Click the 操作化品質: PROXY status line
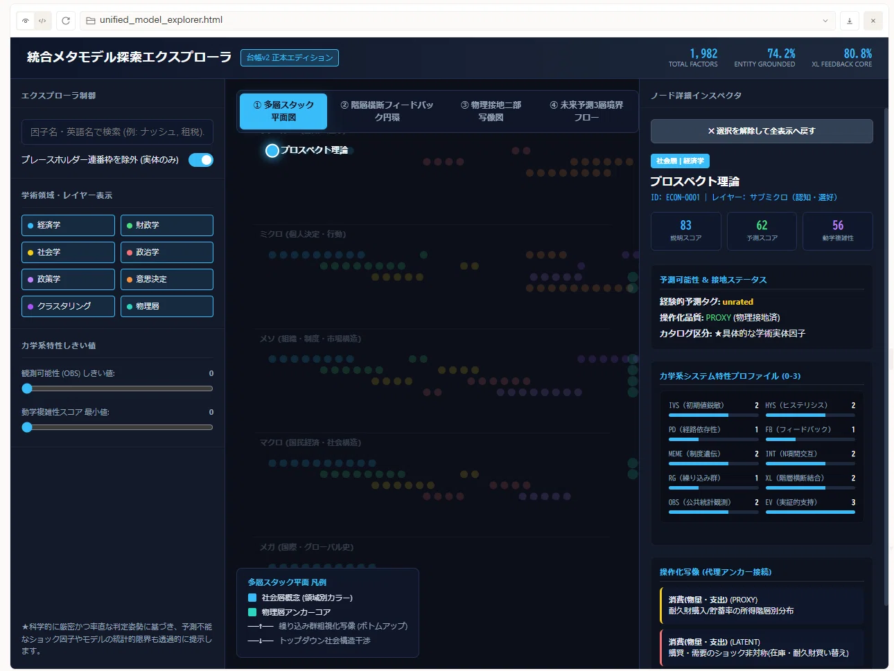The width and height of the screenshot is (894, 671). pyautogui.click(x=719, y=318)
